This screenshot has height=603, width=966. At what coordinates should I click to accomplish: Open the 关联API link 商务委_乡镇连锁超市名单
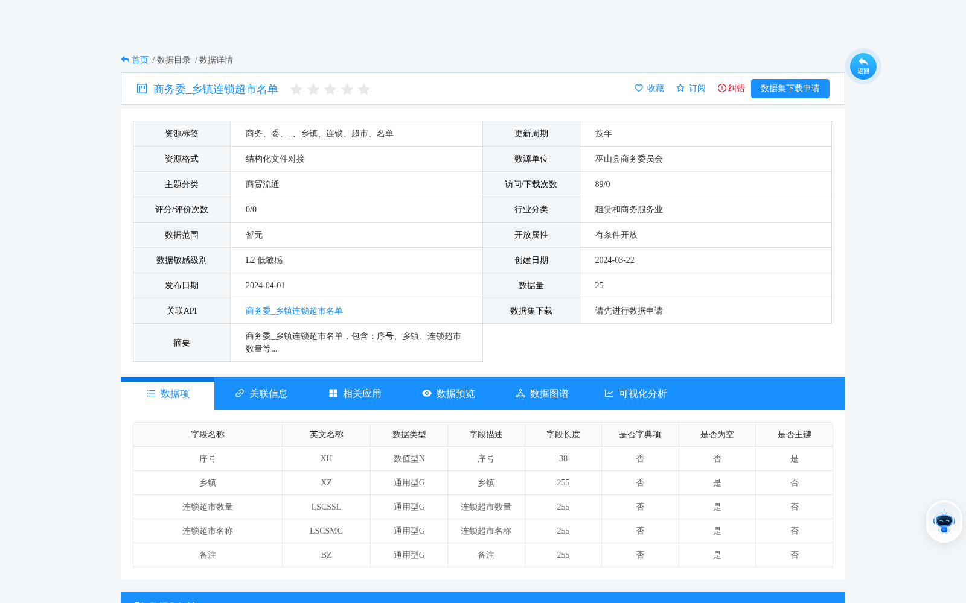pos(294,311)
